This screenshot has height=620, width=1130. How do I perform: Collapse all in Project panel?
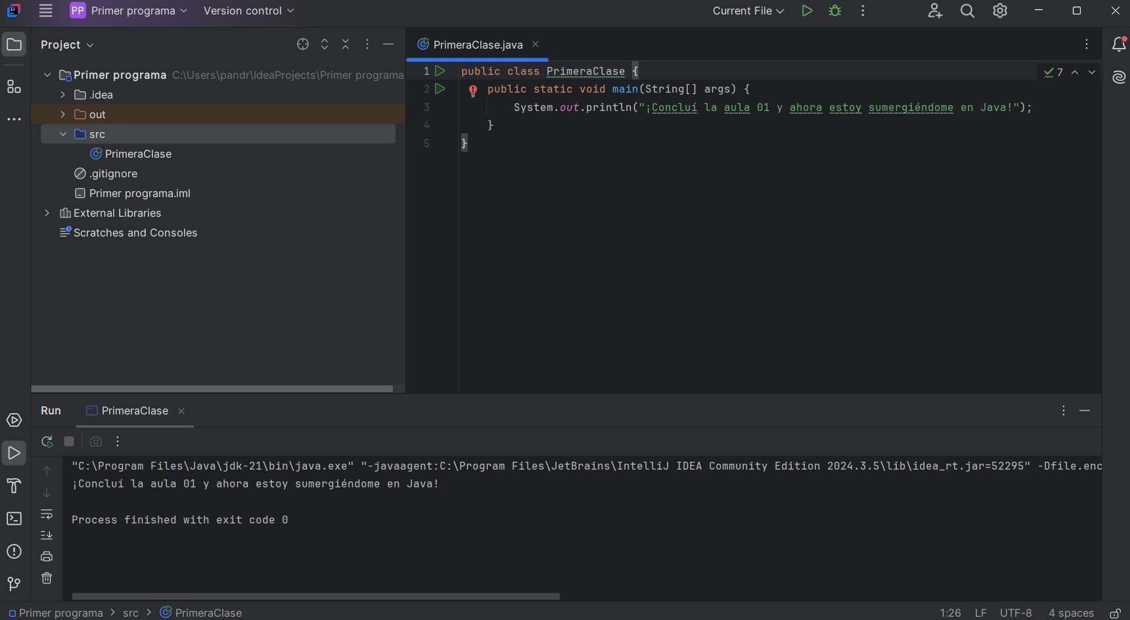346,44
